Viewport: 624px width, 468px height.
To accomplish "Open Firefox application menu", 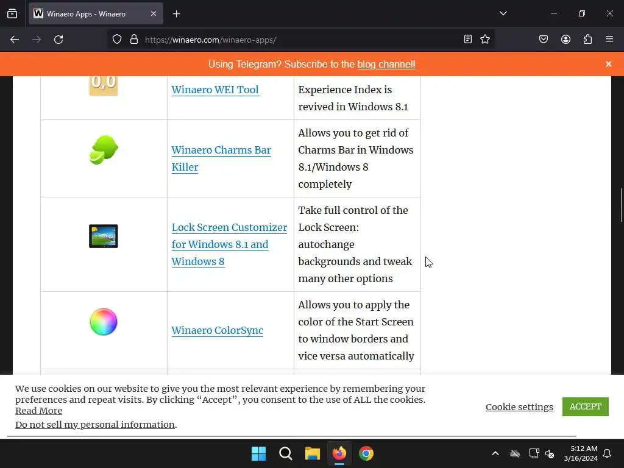I will (609, 39).
